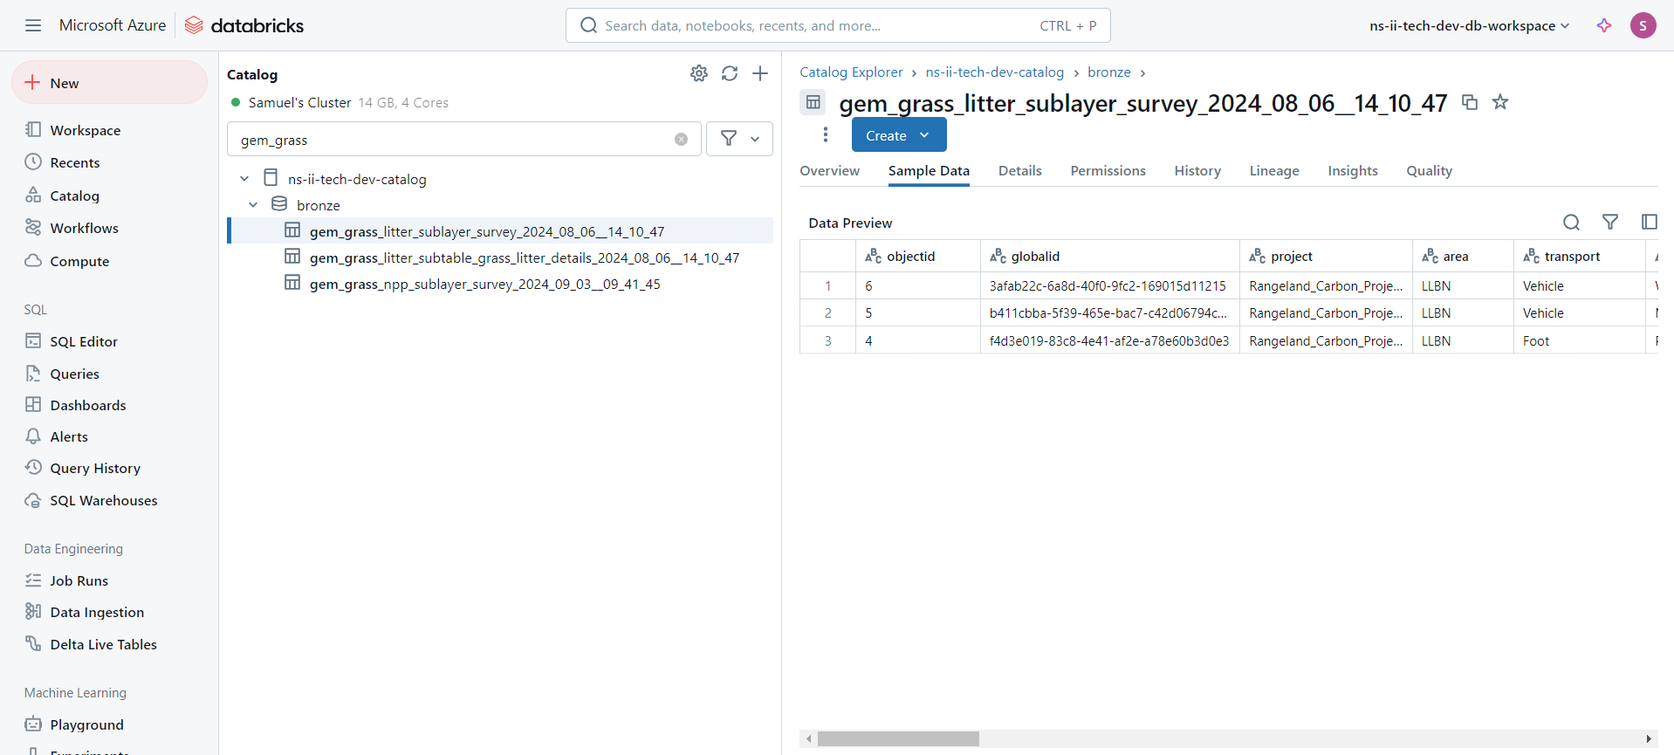Open SQL Warehouses in the sidebar
The width and height of the screenshot is (1674, 755).
point(104,500)
